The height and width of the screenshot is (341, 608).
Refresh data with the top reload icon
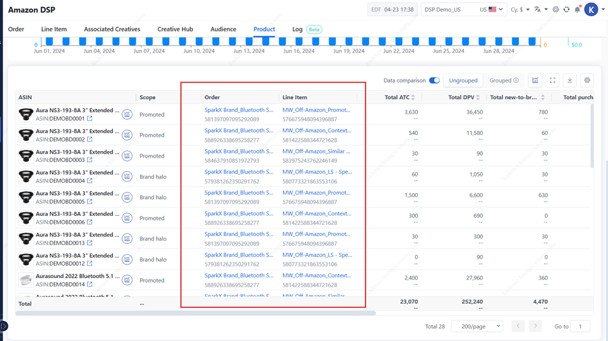click(x=566, y=9)
